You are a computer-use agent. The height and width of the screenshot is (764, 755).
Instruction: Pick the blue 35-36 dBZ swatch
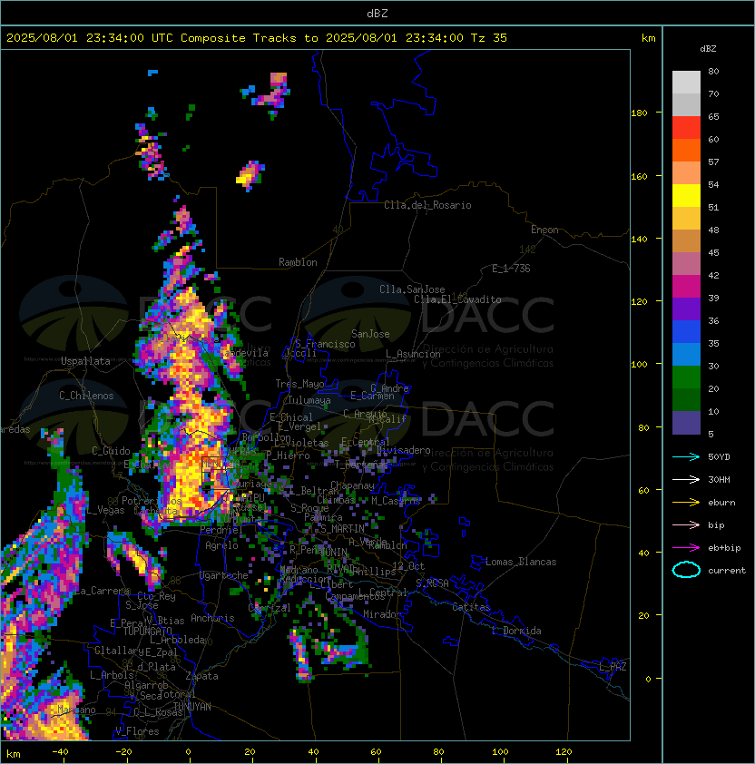[x=686, y=332]
